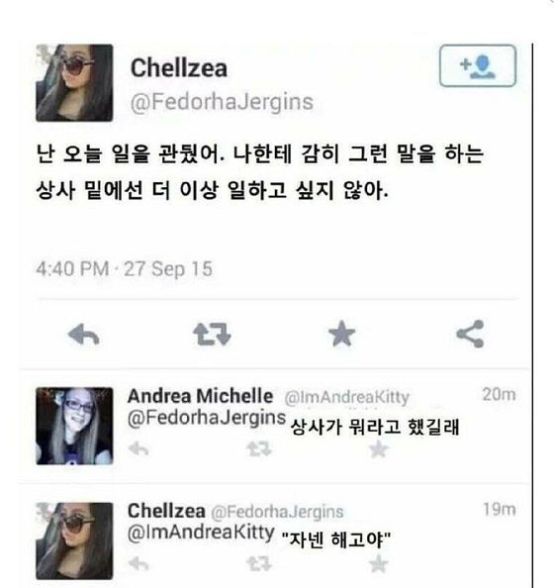Favorite Andrea Michelle's reply

(x=378, y=448)
